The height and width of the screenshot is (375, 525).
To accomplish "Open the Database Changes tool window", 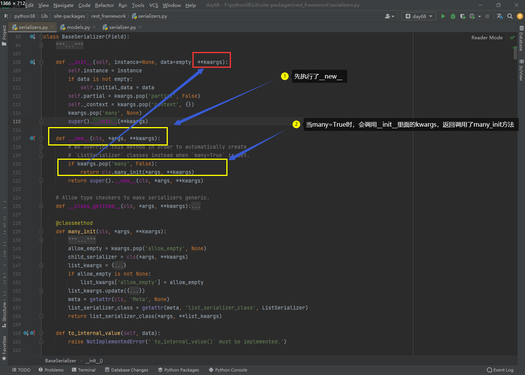I will 126,370.
